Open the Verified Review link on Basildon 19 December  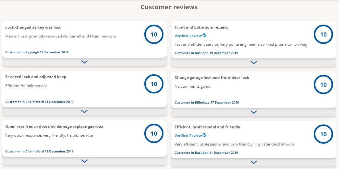188,36
